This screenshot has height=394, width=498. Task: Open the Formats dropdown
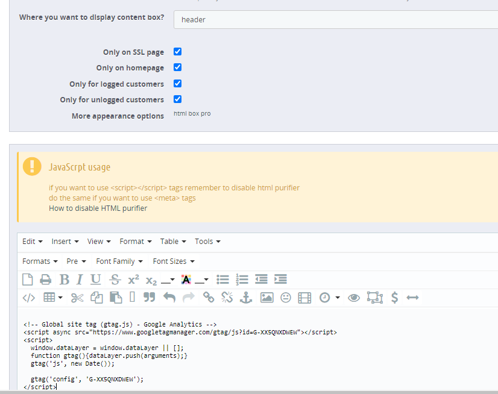click(40, 261)
